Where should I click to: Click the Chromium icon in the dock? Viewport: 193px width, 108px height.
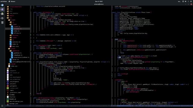(x=2, y=5)
